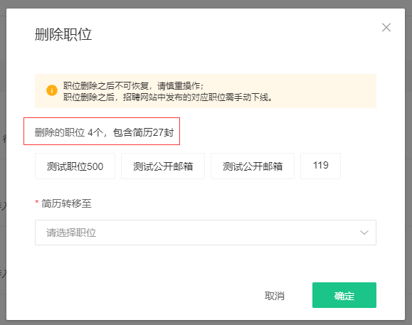This screenshot has width=412, height=325.
Task: Click the 删除职位 dialog title
Action: click(63, 34)
